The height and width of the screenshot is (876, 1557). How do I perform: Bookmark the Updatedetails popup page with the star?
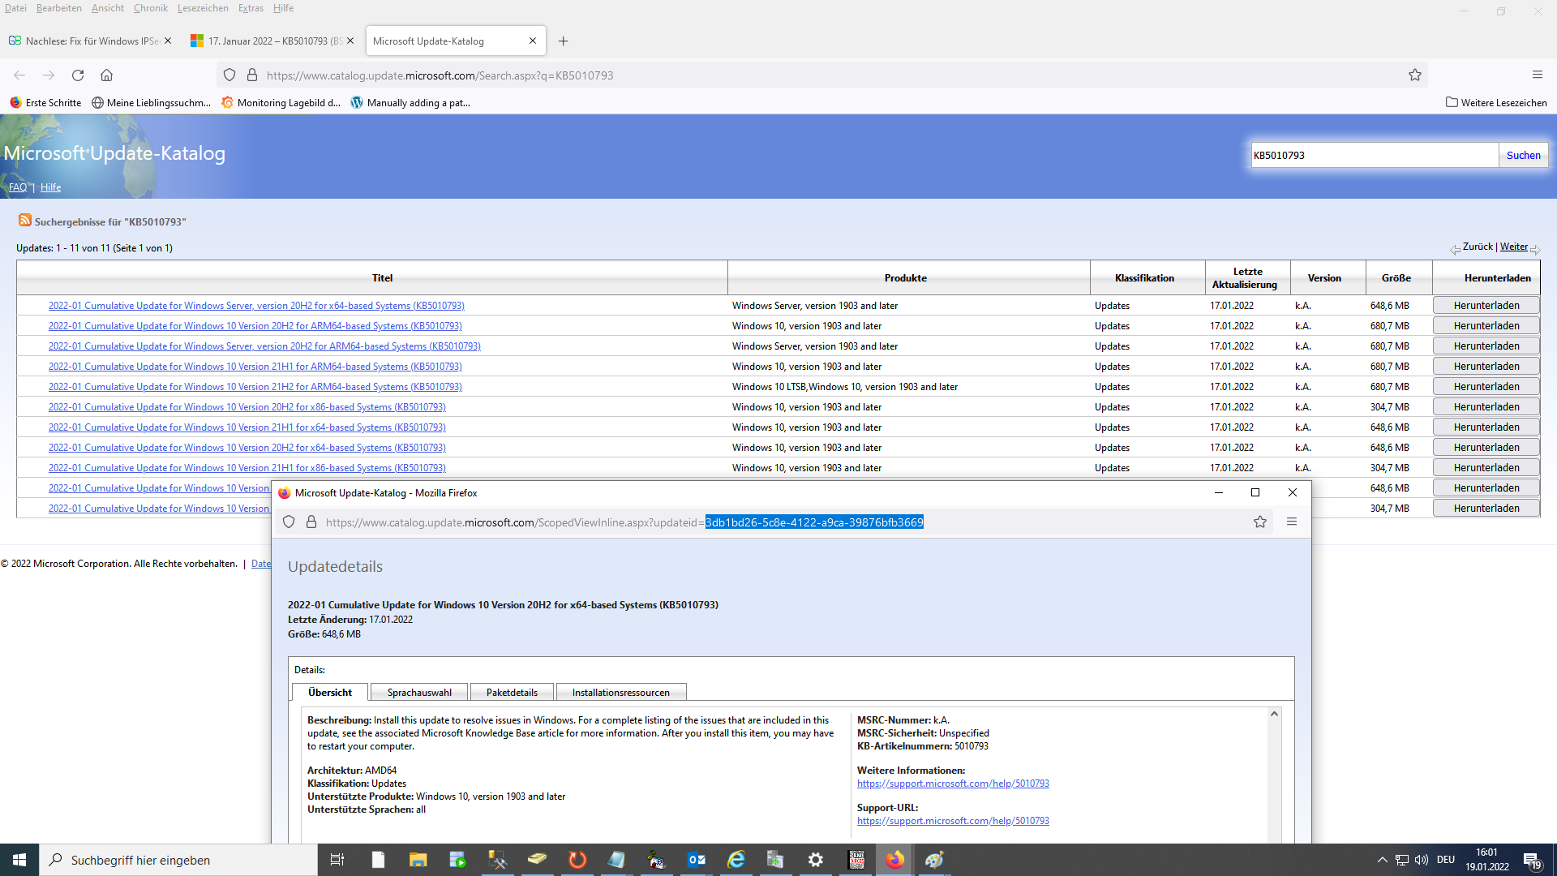click(x=1260, y=522)
